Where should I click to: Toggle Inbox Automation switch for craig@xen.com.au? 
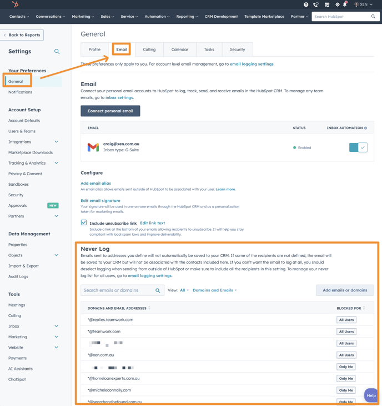click(x=358, y=147)
